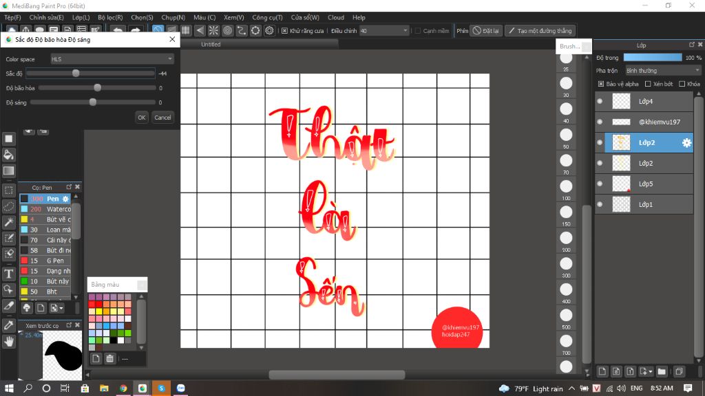The image size is (705, 396).
Task: Click Tạo một đường thẳng button
Action: point(540,30)
